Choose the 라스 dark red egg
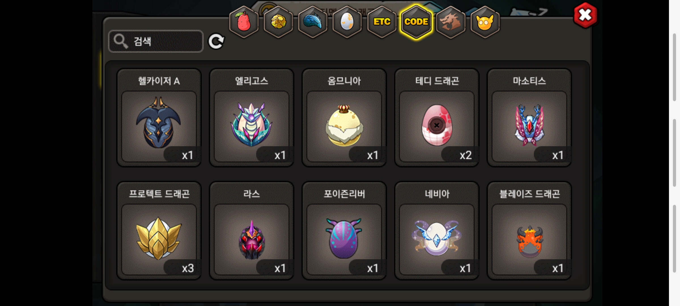680x306 pixels. click(252, 231)
